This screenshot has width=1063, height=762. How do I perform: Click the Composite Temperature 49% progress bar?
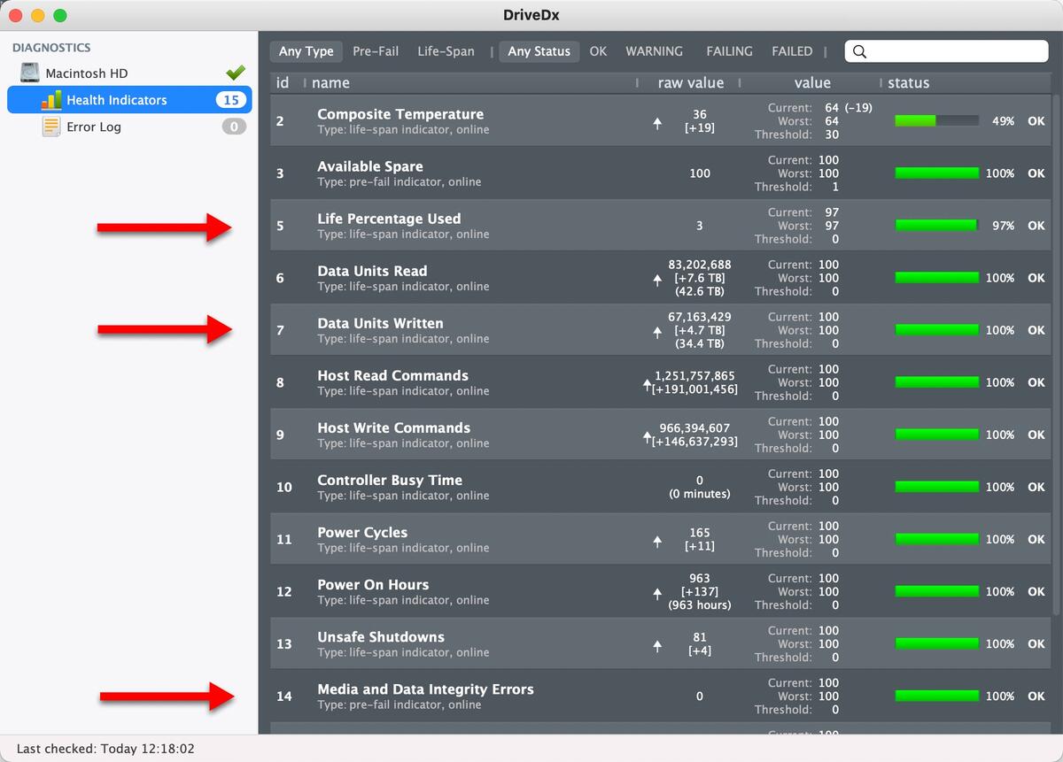click(x=936, y=121)
